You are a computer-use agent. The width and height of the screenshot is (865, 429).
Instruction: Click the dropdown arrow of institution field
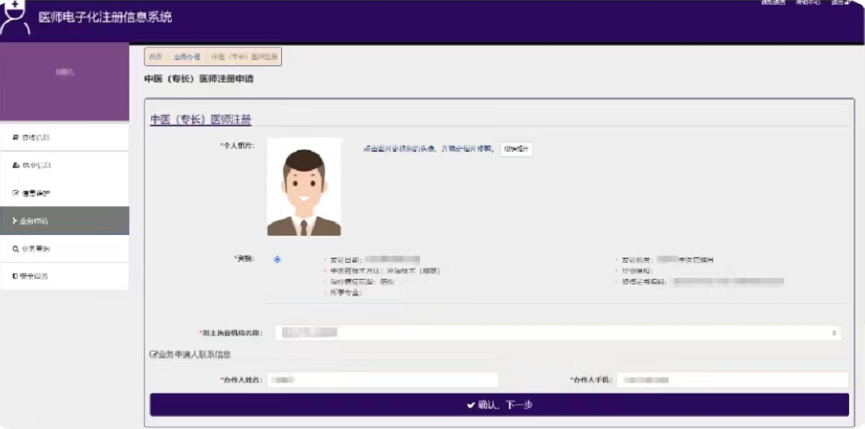(x=835, y=332)
